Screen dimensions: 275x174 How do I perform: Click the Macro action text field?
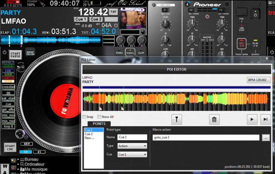coord(206,138)
